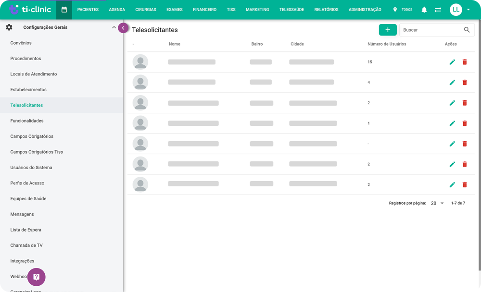The image size is (481, 292).
Task: Click the Cidade column header
Action: 297,44
